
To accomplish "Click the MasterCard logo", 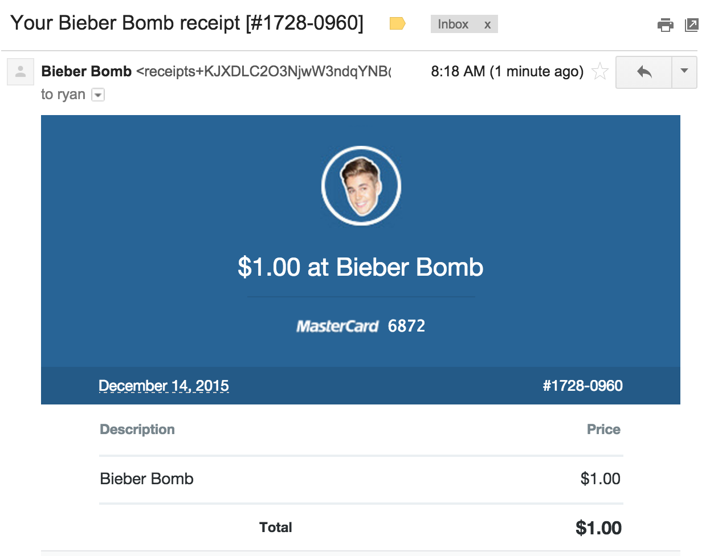I will coord(337,326).
